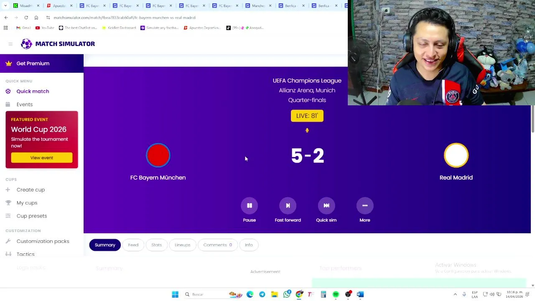Click Real Madrid white team badge
The image size is (535, 301).
click(x=456, y=155)
